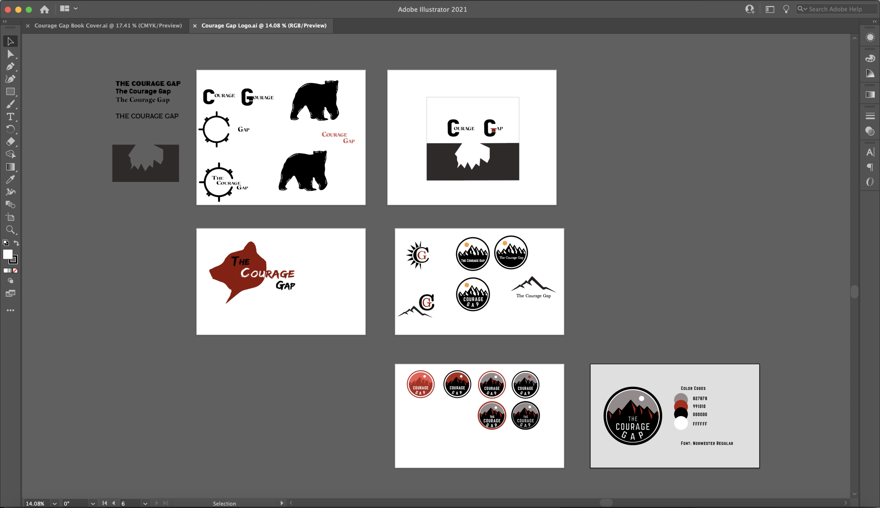Open the zoom level dropdown

pyautogui.click(x=55, y=503)
